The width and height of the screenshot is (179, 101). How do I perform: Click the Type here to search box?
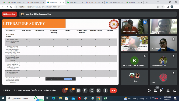25,98
